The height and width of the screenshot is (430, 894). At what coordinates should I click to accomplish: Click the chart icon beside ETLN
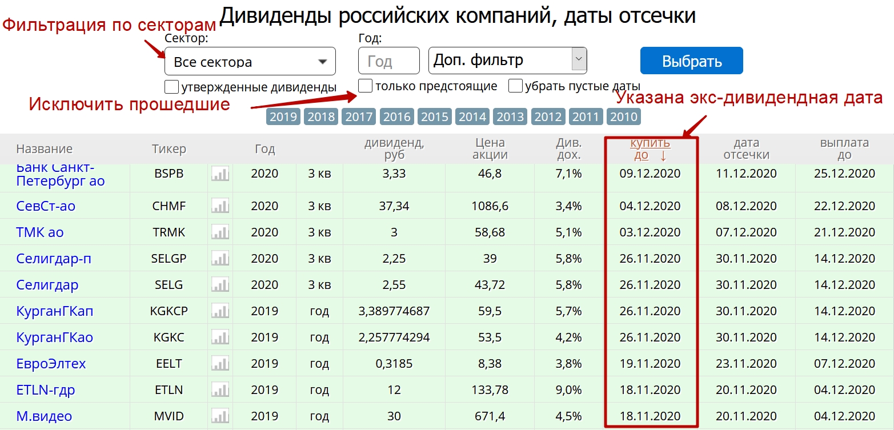(x=220, y=389)
